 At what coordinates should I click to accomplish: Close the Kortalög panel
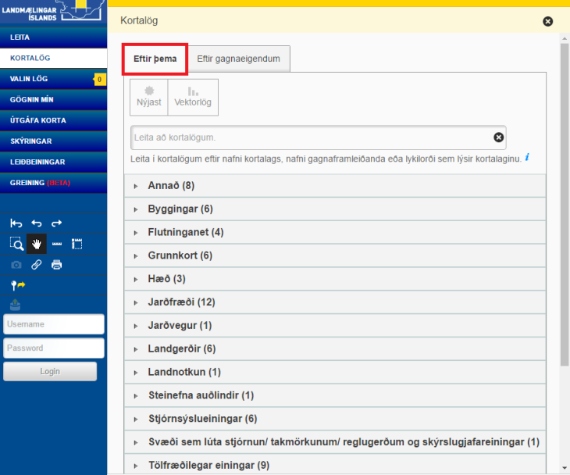547,22
